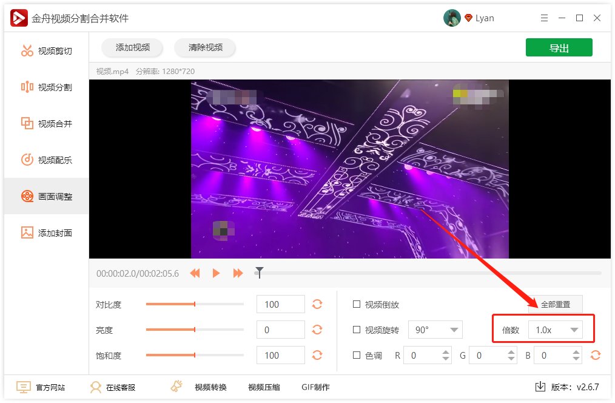Click the 在线客服 online support icon

click(x=95, y=387)
